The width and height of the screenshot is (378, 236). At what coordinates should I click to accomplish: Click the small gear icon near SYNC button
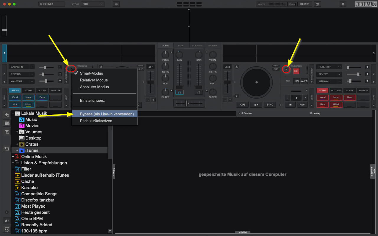coord(280,105)
